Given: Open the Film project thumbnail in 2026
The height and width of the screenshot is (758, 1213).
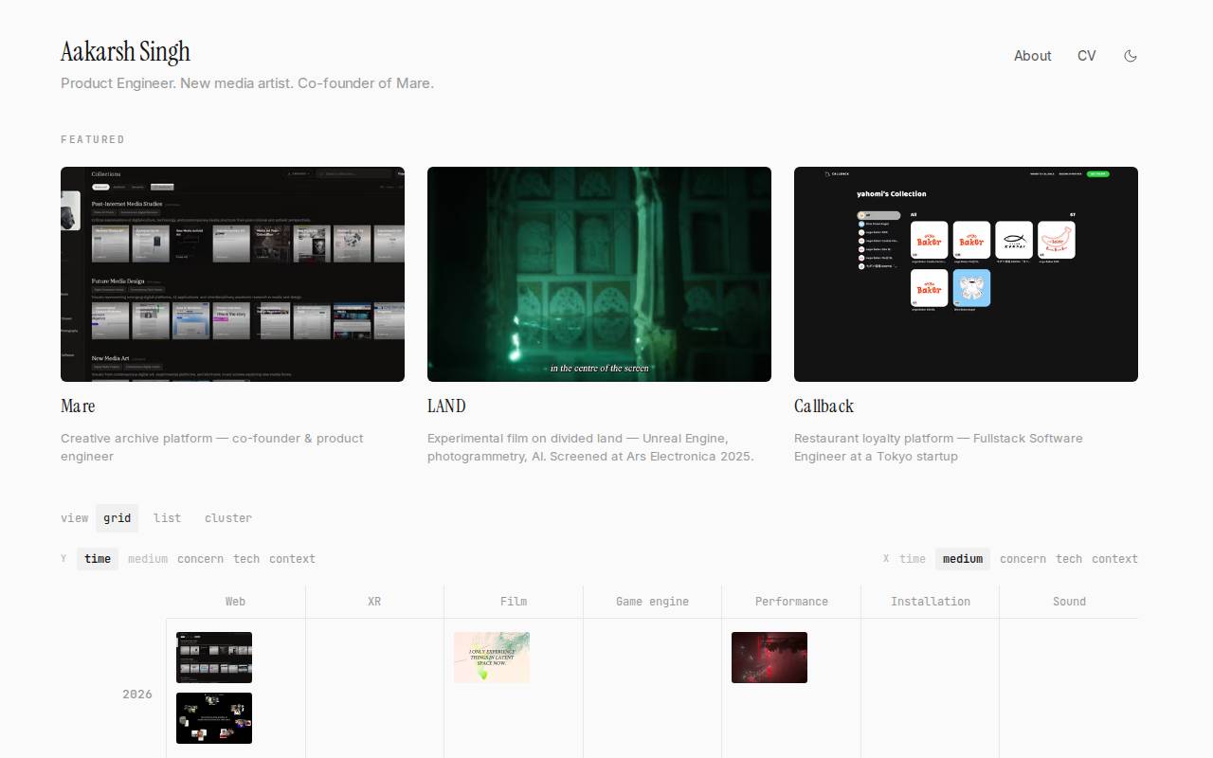Looking at the screenshot, I should (492, 658).
